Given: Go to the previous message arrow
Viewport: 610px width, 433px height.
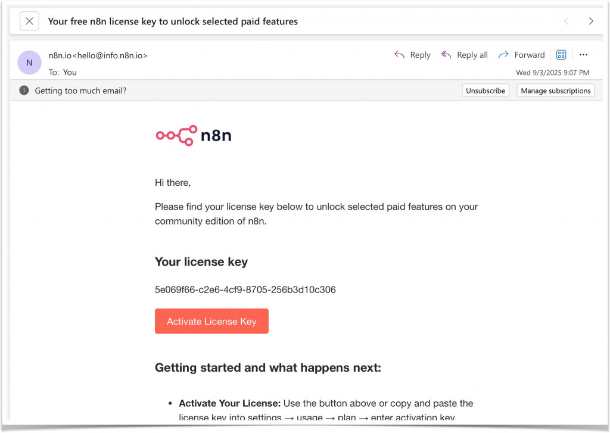Looking at the screenshot, I should coord(567,21).
